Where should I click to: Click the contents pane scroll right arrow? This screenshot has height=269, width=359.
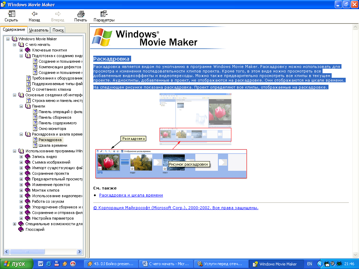(x=80, y=251)
